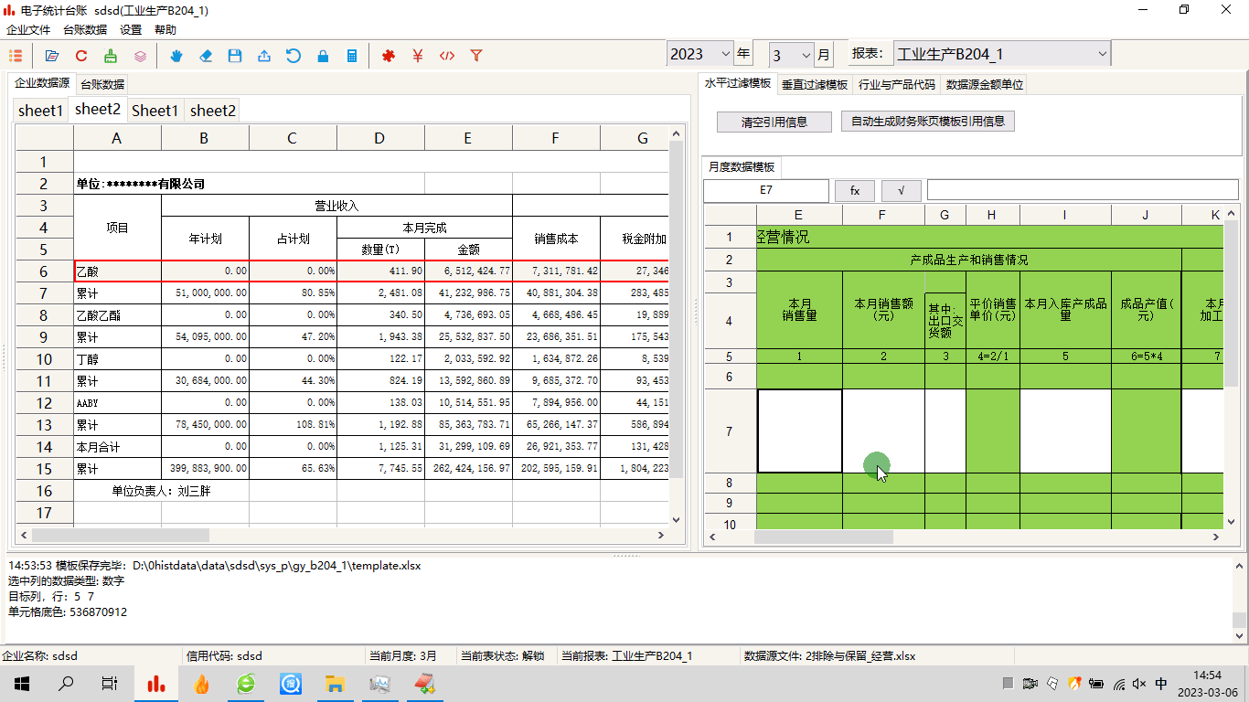Click cell 乙酸乙酯 in row 8
The image size is (1249, 702).
[117, 315]
